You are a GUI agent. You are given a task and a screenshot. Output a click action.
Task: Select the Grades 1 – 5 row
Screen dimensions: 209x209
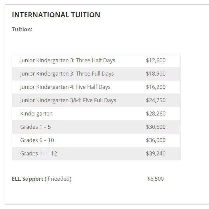tap(97, 127)
